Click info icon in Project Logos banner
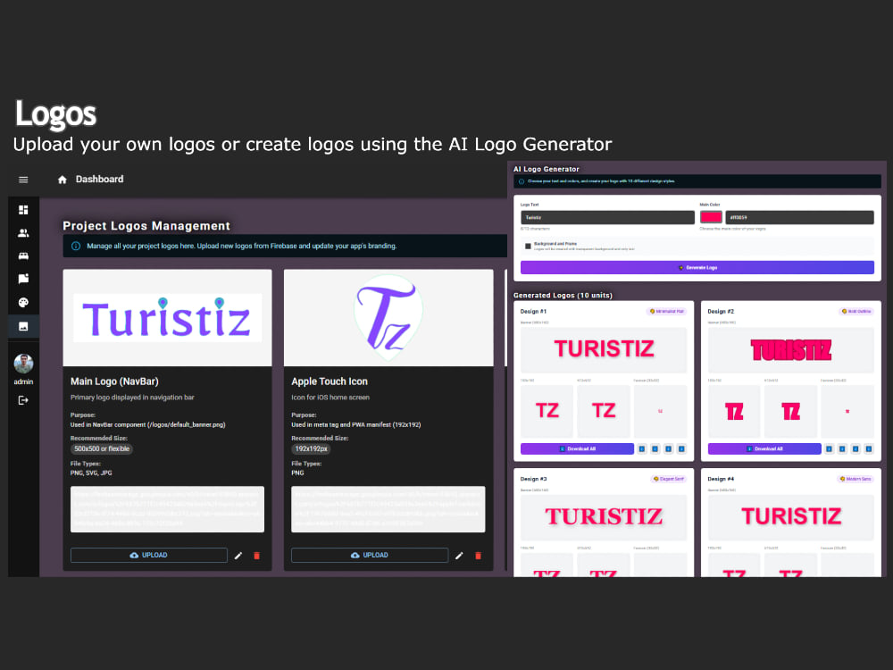 pos(76,247)
